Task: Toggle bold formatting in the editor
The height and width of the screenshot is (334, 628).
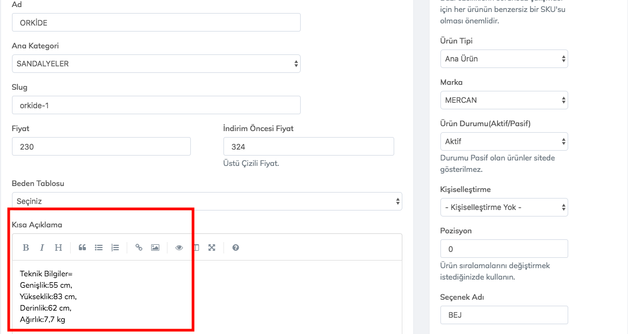Action: pos(26,248)
